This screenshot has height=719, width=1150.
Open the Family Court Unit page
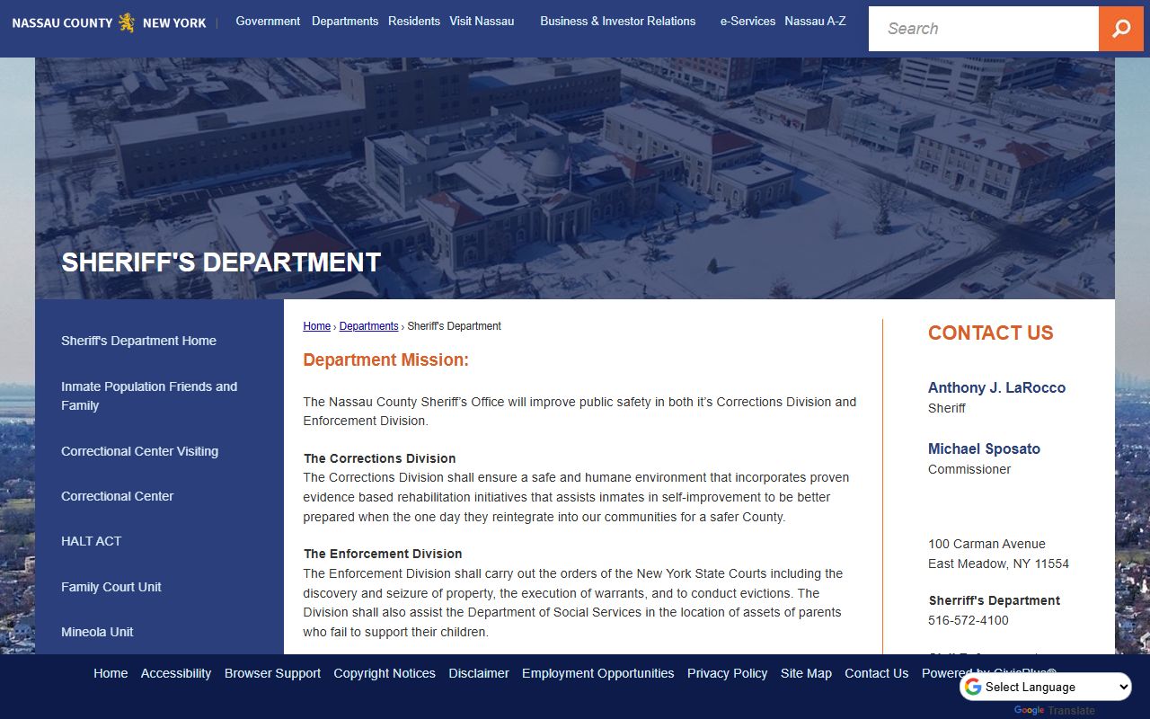tap(111, 587)
